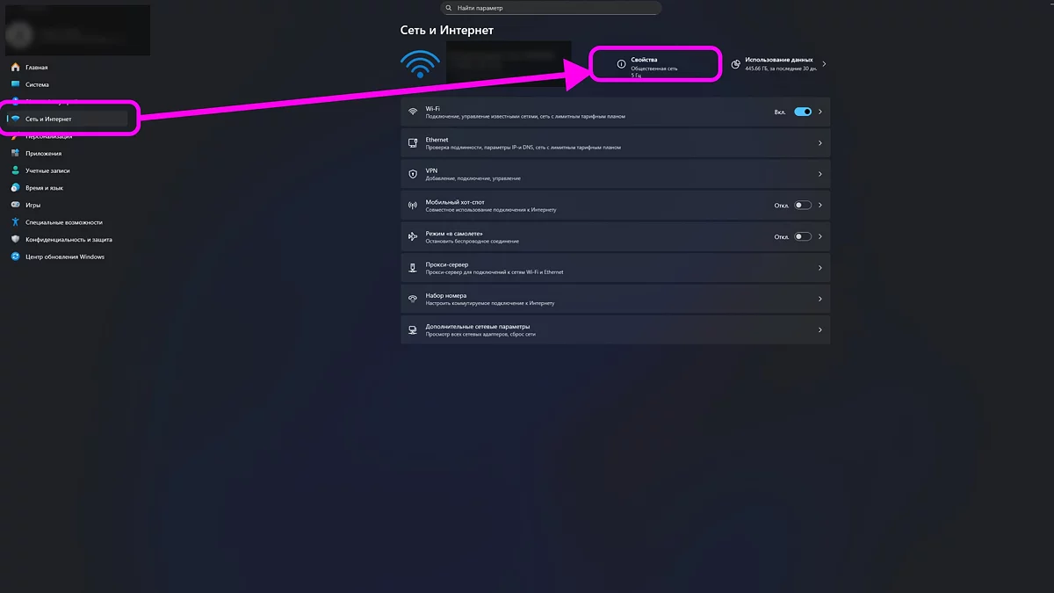Click Просмотр всех сетевых адаптеров, сброс сети text
This screenshot has width=1054, height=593.
[x=480, y=335]
